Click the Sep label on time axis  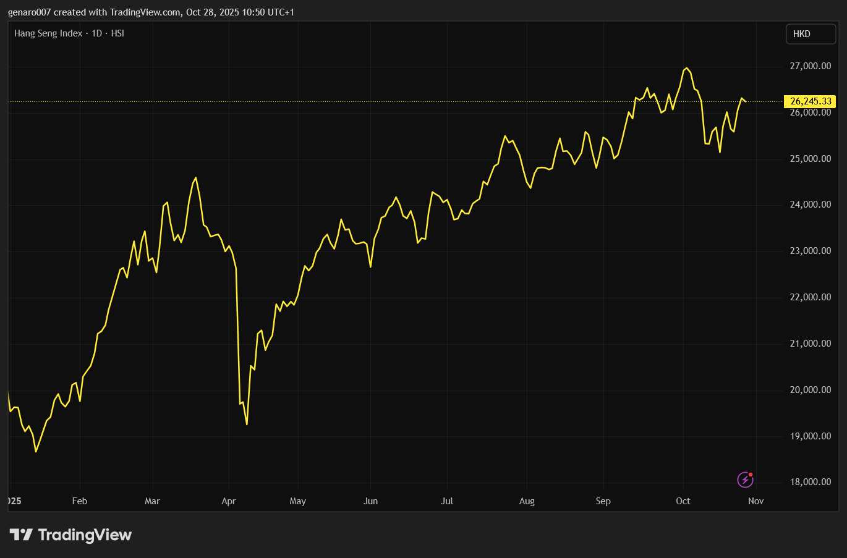coord(603,501)
